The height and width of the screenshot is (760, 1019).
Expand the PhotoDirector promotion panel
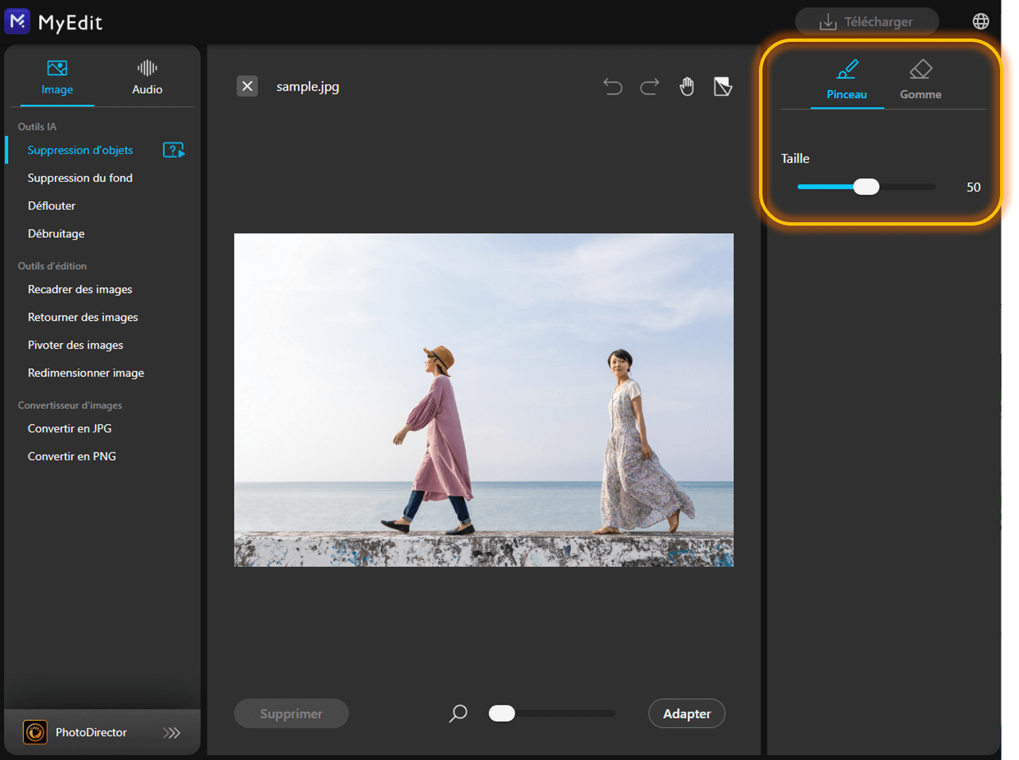pyautogui.click(x=172, y=732)
